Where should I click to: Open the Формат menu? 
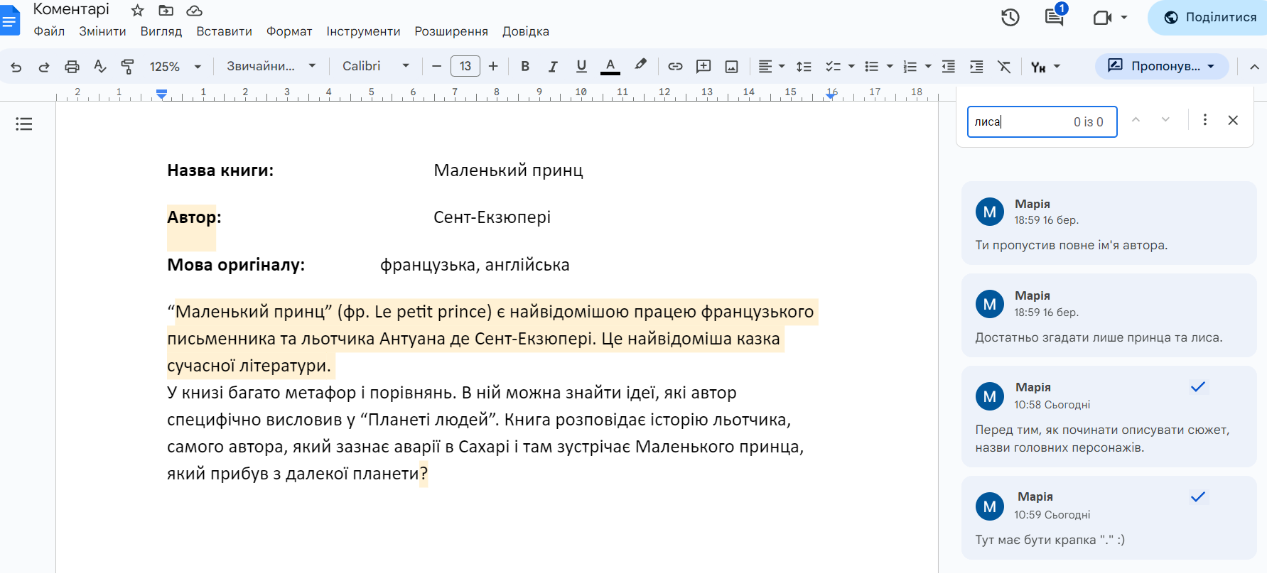(x=289, y=31)
